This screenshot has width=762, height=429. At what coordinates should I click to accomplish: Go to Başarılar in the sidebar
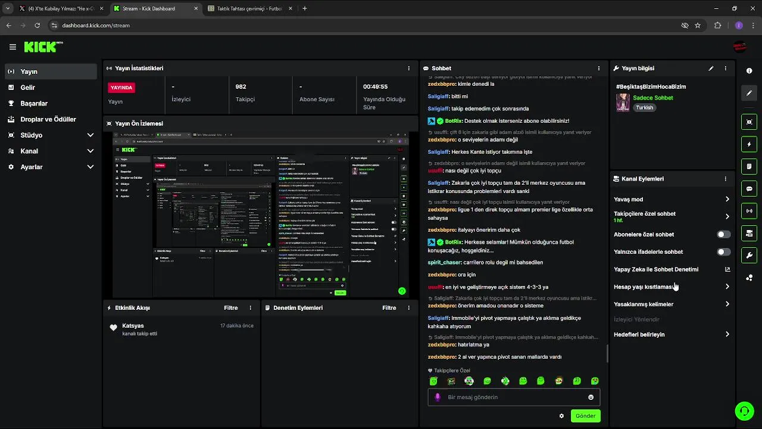(x=51, y=104)
